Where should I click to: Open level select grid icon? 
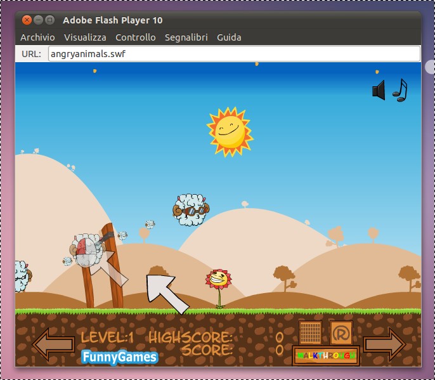[311, 332]
